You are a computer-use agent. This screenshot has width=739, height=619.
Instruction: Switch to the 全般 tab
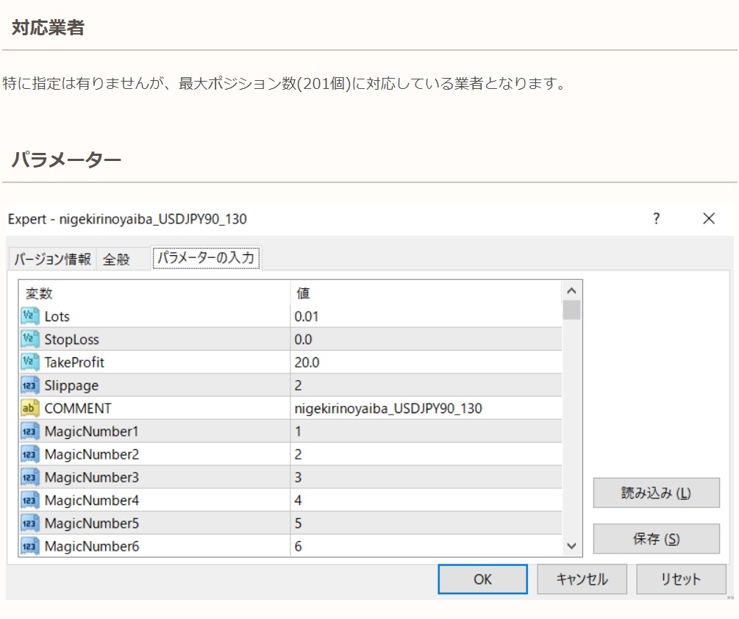(116, 259)
